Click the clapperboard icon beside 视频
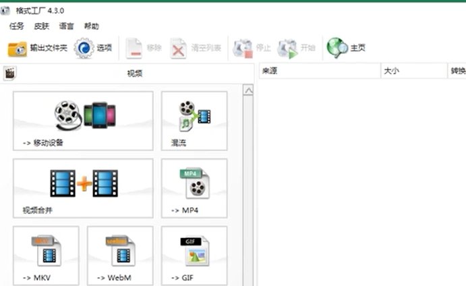 tap(10, 73)
